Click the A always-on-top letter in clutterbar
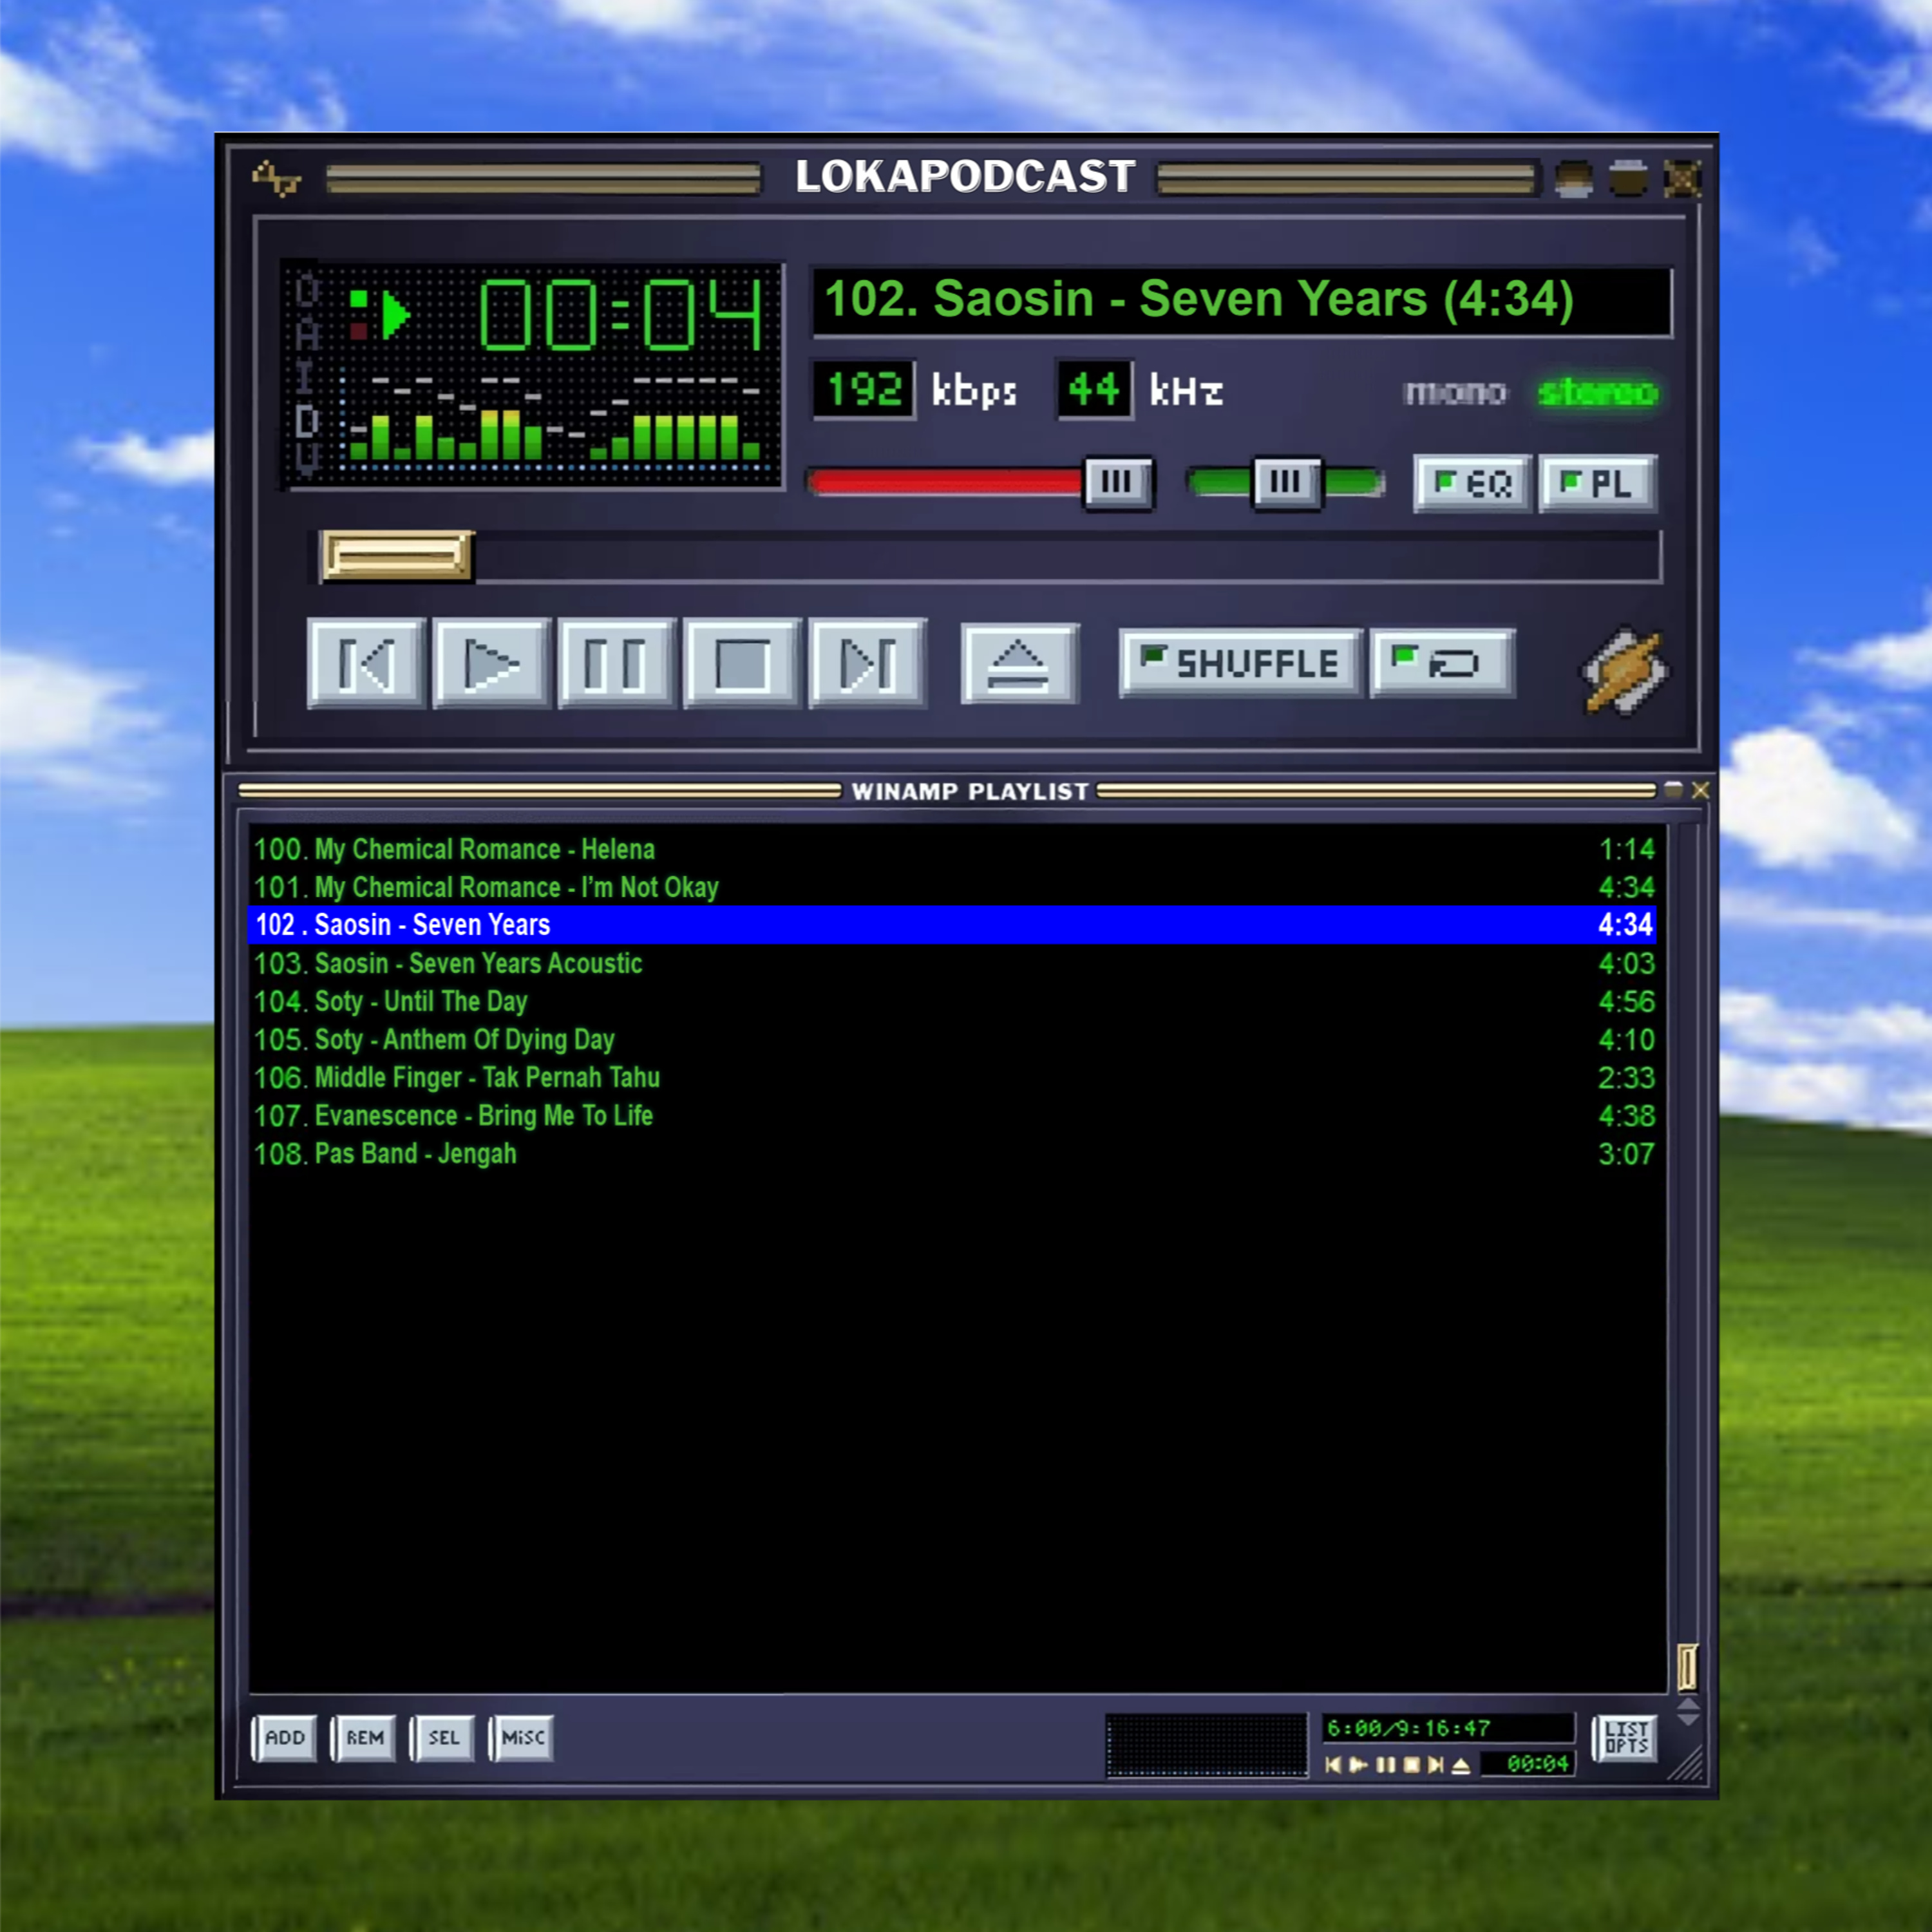 [308, 333]
